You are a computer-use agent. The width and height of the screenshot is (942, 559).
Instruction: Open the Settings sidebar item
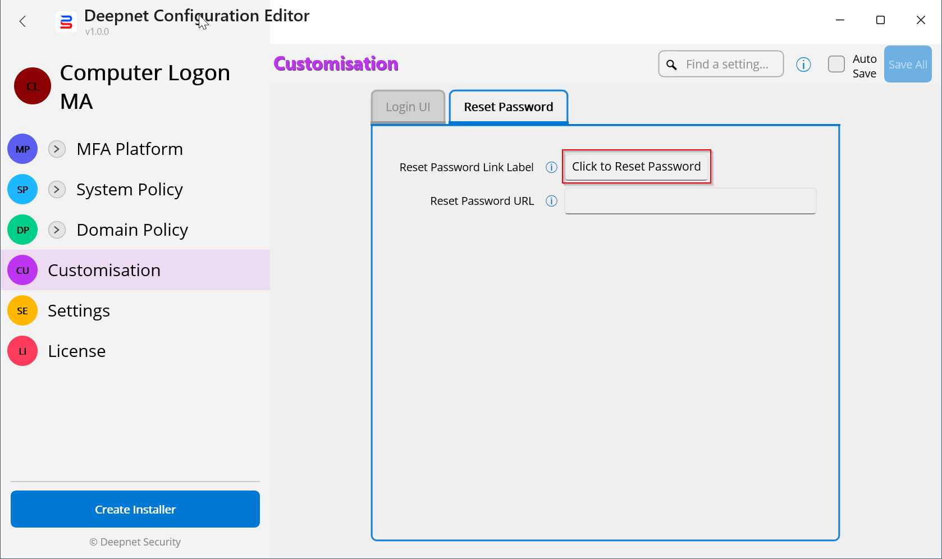point(79,311)
